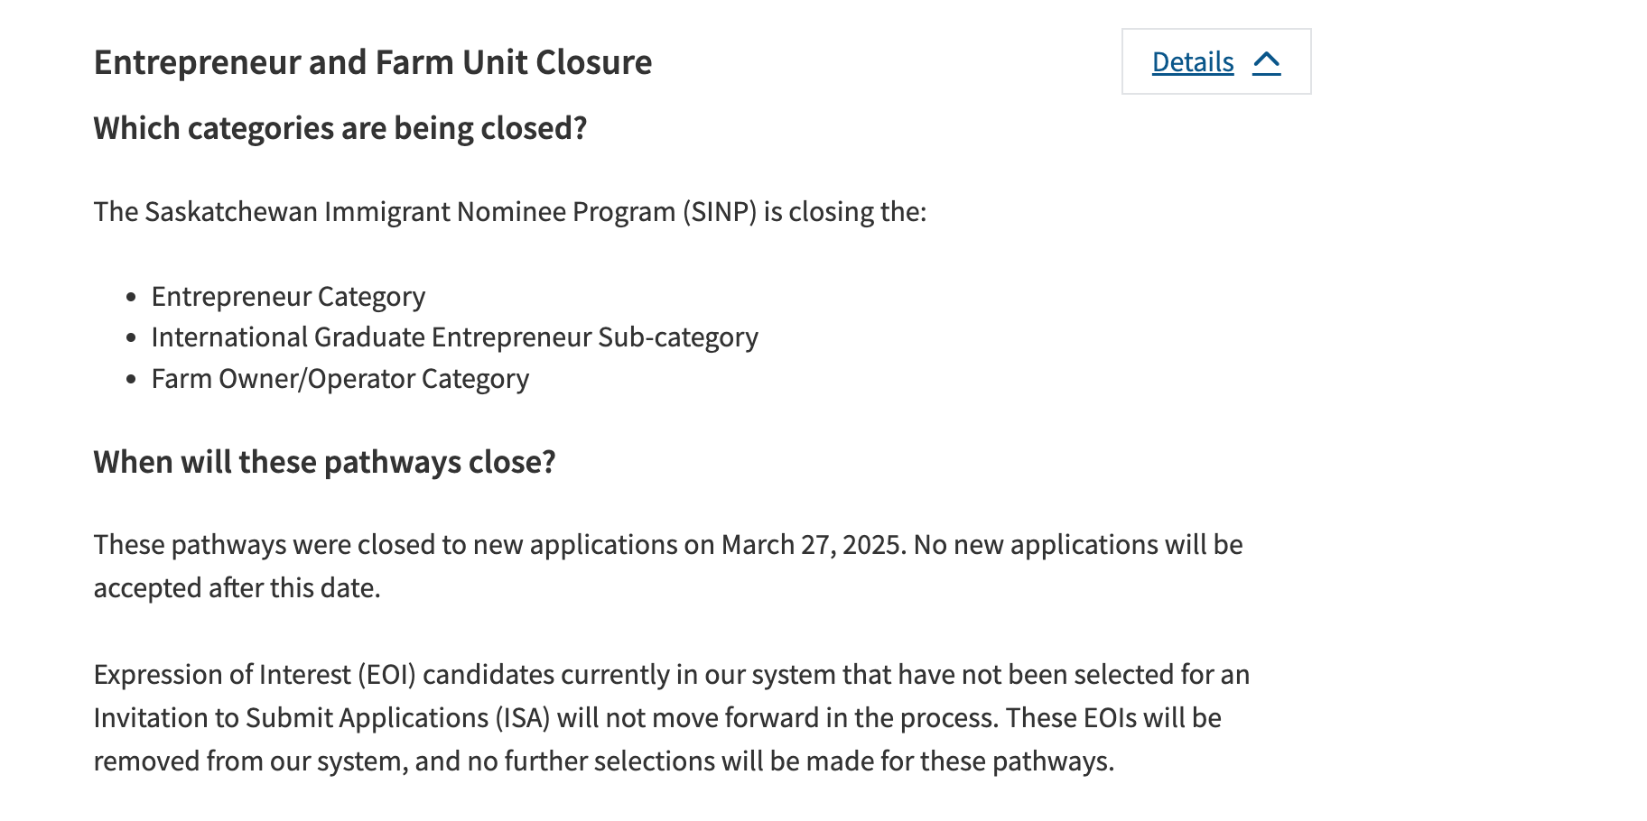The image size is (1647, 821).
Task: Click the sentence introducing the SINP closures
Action: point(509,212)
